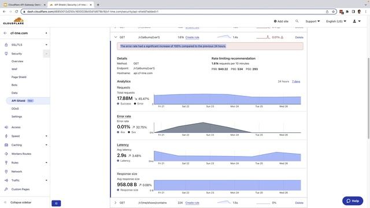Open the user account icon menu

coord(357,21)
